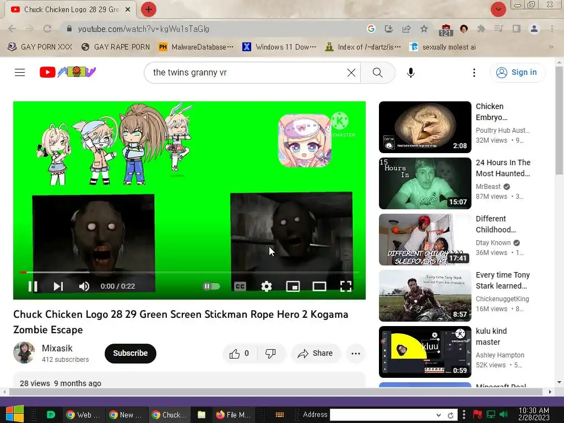Open YouTube settings three-dot menu
Screen dimensions: 564x423
point(474,73)
